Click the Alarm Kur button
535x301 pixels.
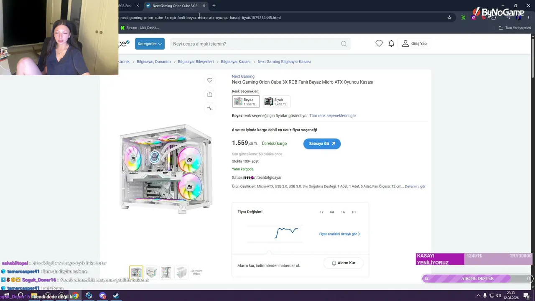tap(343, 263)
